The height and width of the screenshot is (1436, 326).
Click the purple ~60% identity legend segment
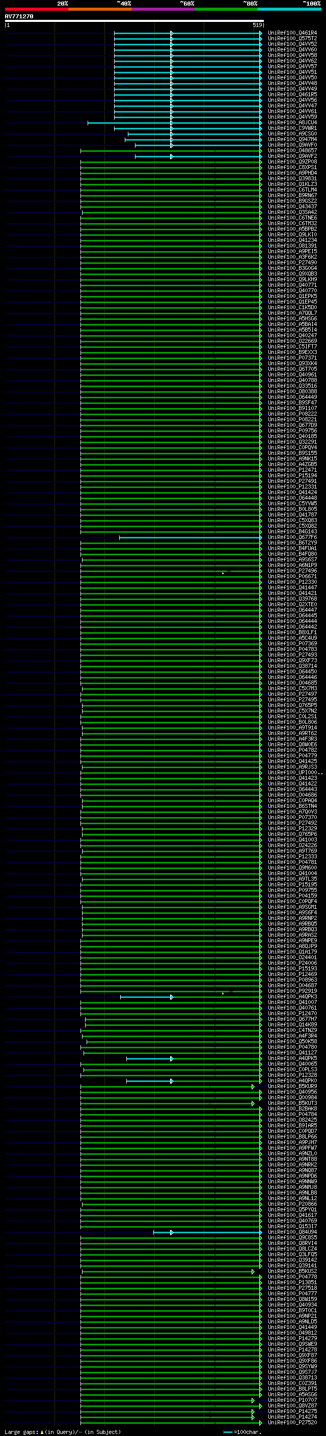pos(164,9)
